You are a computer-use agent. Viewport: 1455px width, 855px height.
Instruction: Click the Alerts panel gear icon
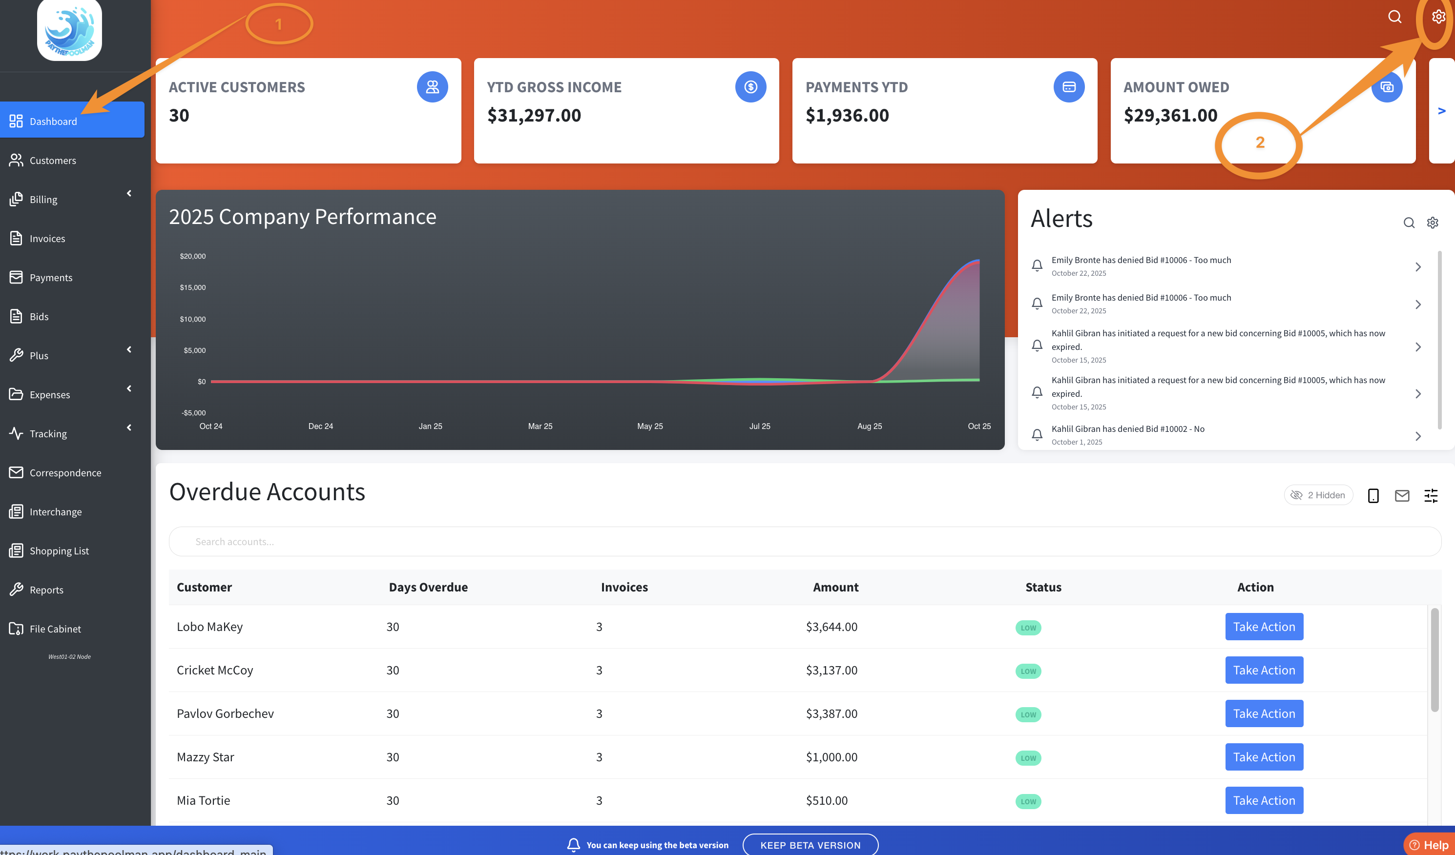(1433, 223)
